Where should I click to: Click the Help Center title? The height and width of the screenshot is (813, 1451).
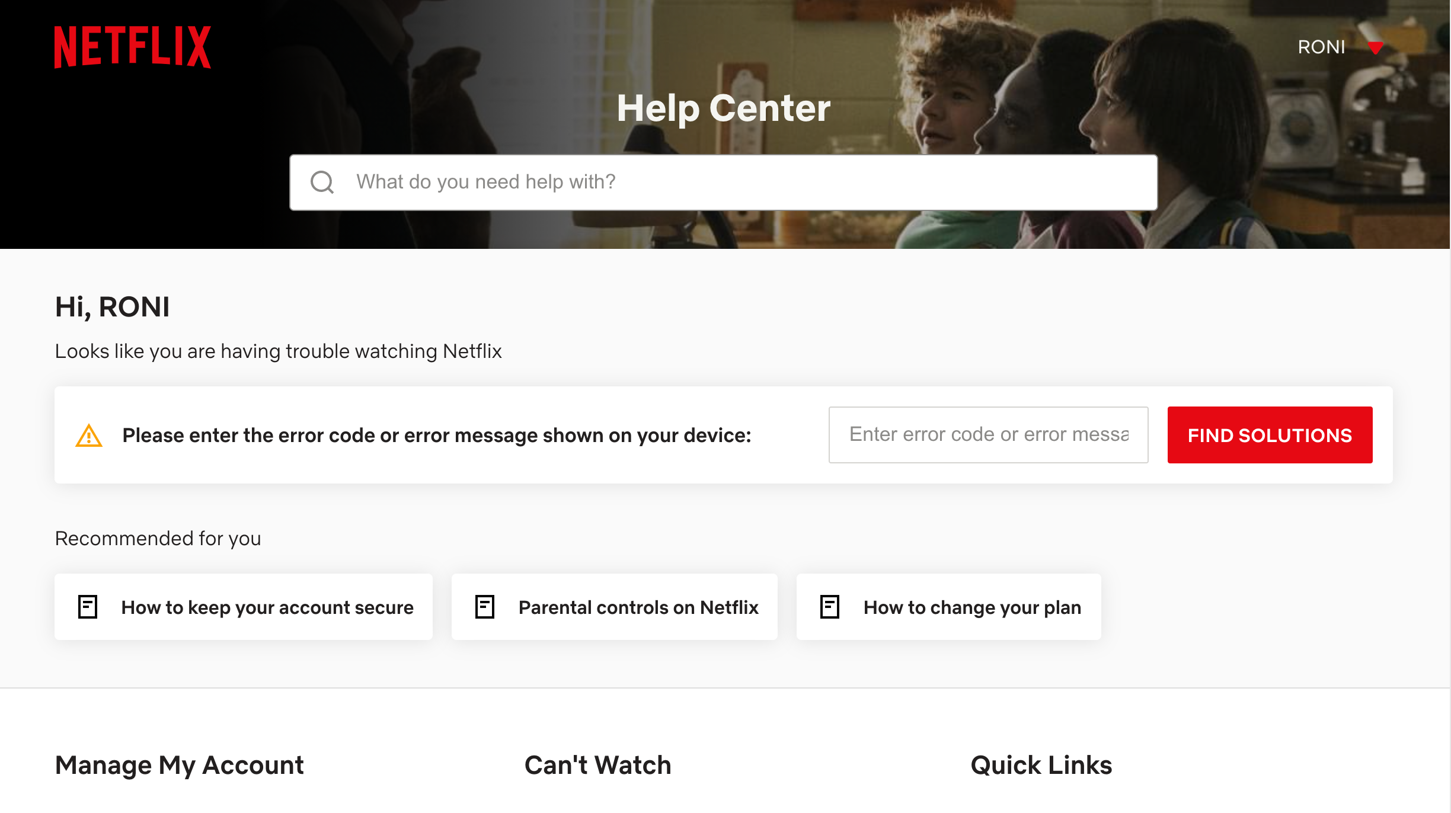(x=723, y=108)
